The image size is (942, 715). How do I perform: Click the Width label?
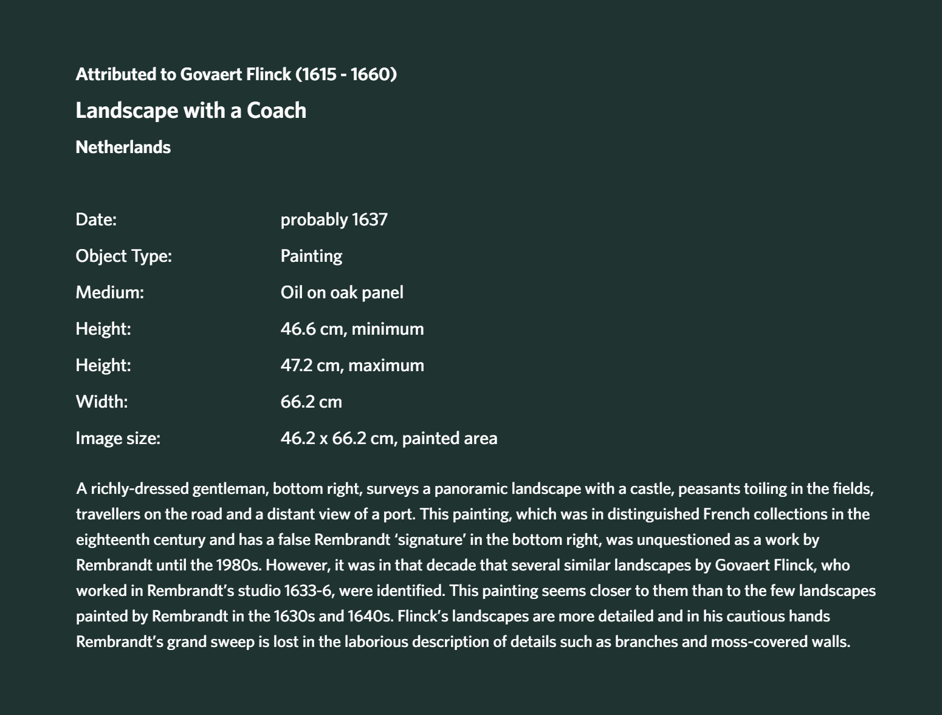point(101,402)
